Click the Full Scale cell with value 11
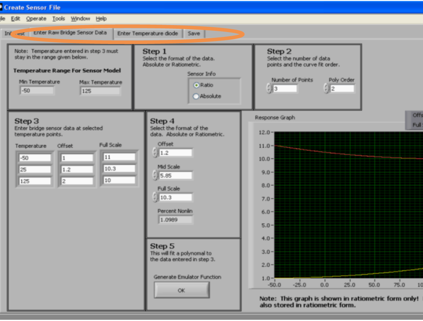 (x=119, y=157)
